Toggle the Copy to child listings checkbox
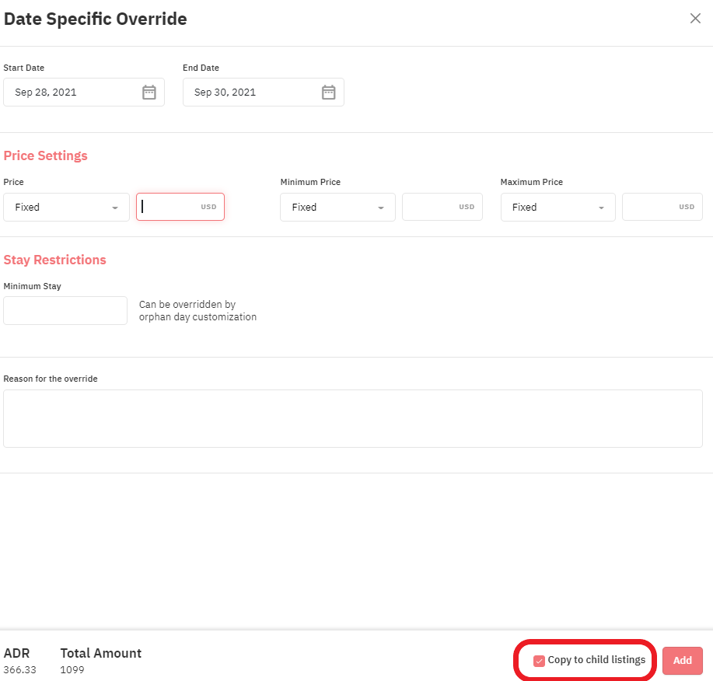Screen dimensions: 713x681 pos(539,661)
